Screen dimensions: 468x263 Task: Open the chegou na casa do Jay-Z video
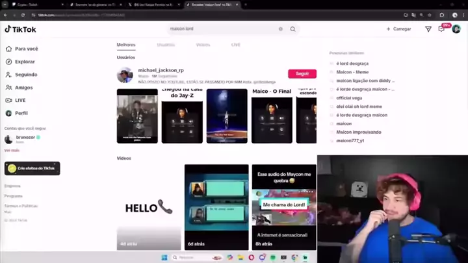(182, 116)
